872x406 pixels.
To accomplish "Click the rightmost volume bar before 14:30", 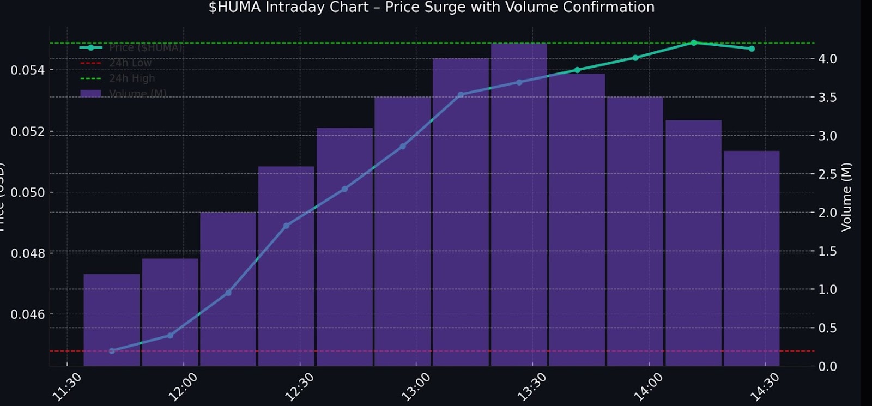I will (x=752, y=258).
